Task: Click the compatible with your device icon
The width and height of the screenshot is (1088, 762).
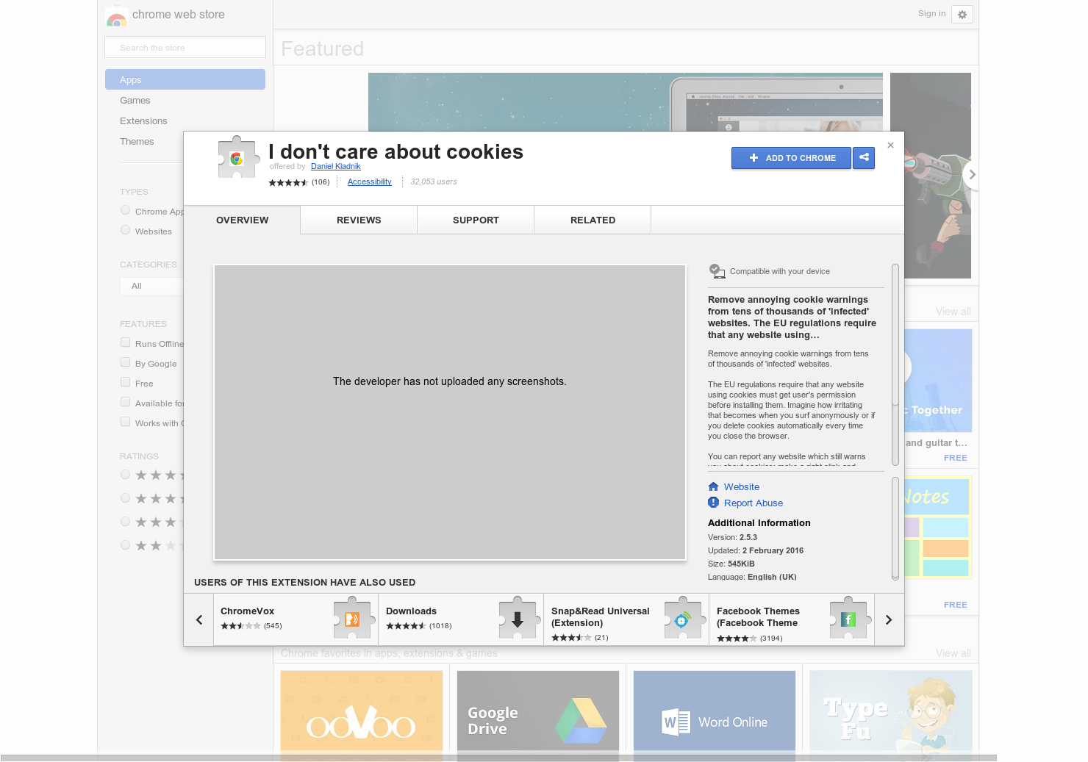Action: 717,271
